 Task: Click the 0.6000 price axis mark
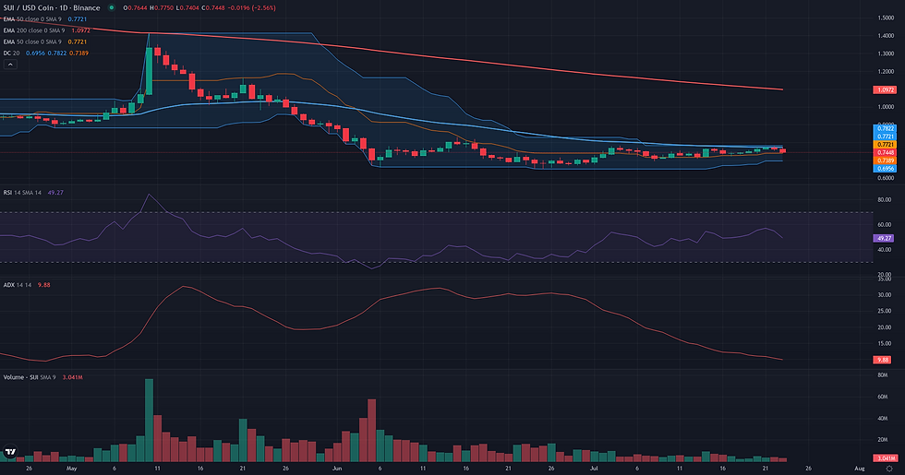coord(886,178)
